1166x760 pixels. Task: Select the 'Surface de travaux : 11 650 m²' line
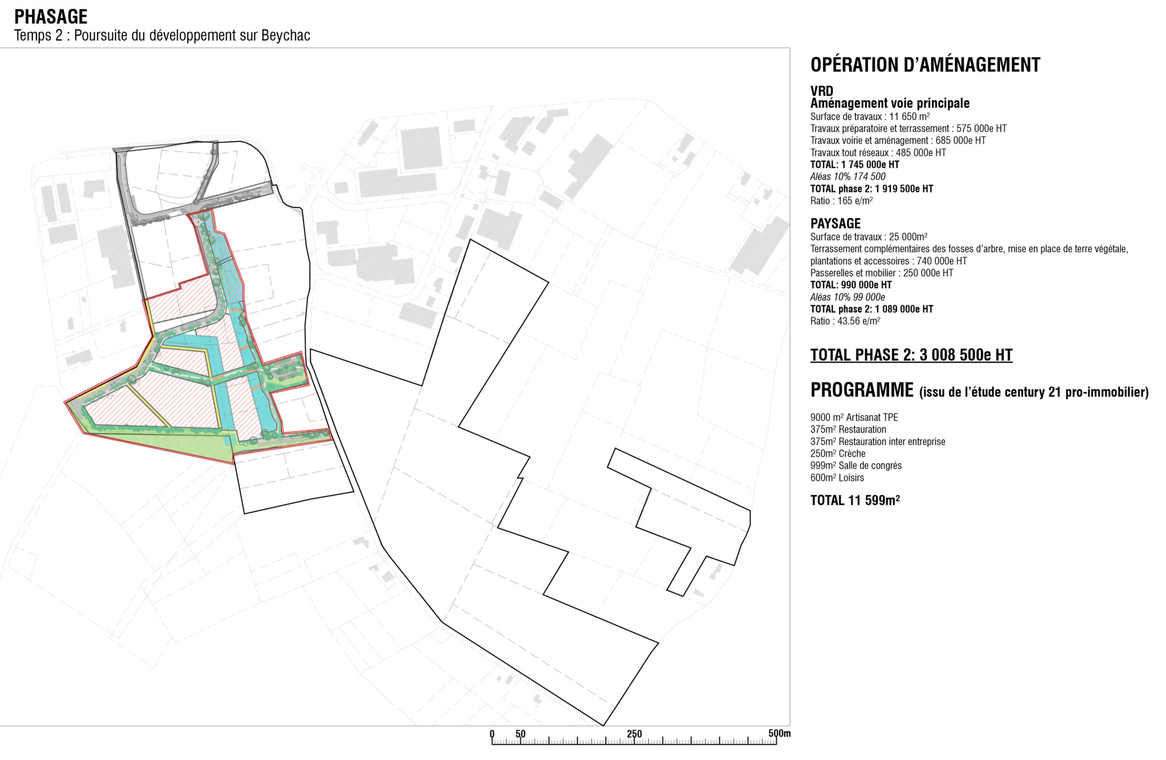[870, 117]
